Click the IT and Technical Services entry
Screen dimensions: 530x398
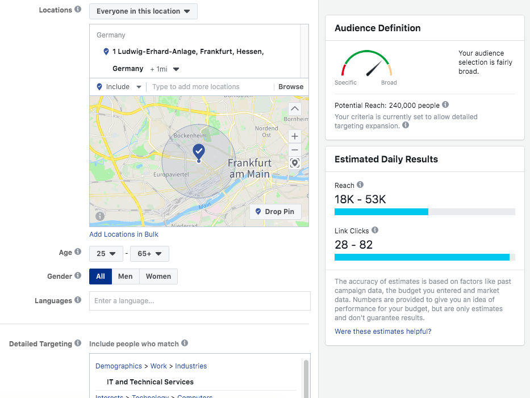click(150, 382)
